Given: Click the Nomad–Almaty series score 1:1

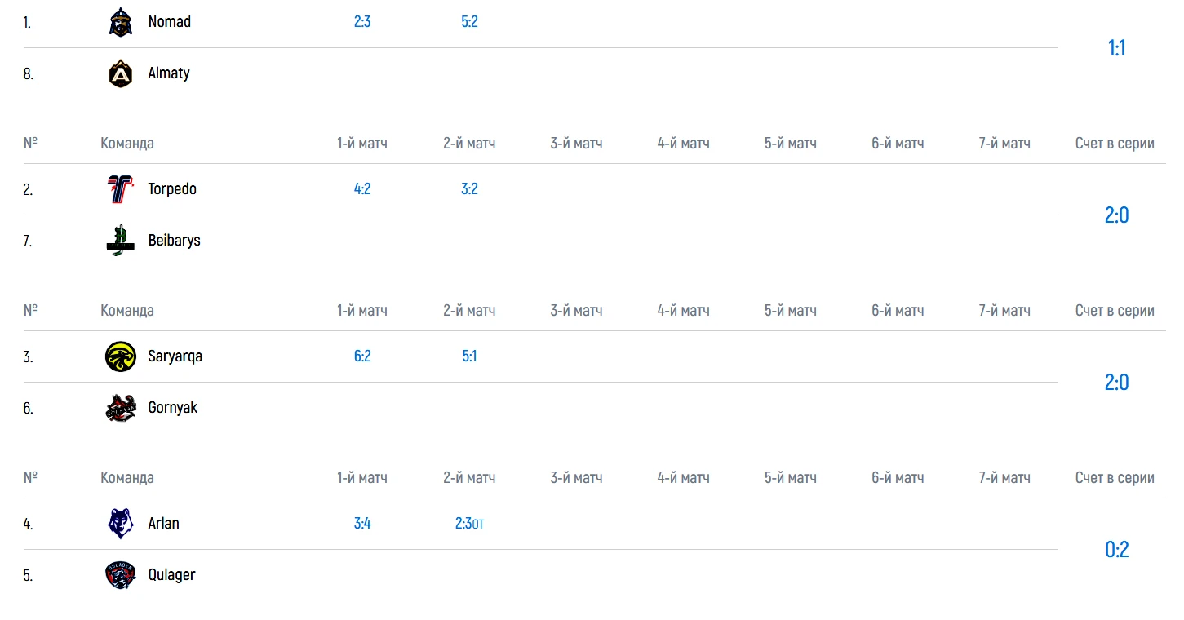Looking at the screenshot, I should tap(1116, 48).
